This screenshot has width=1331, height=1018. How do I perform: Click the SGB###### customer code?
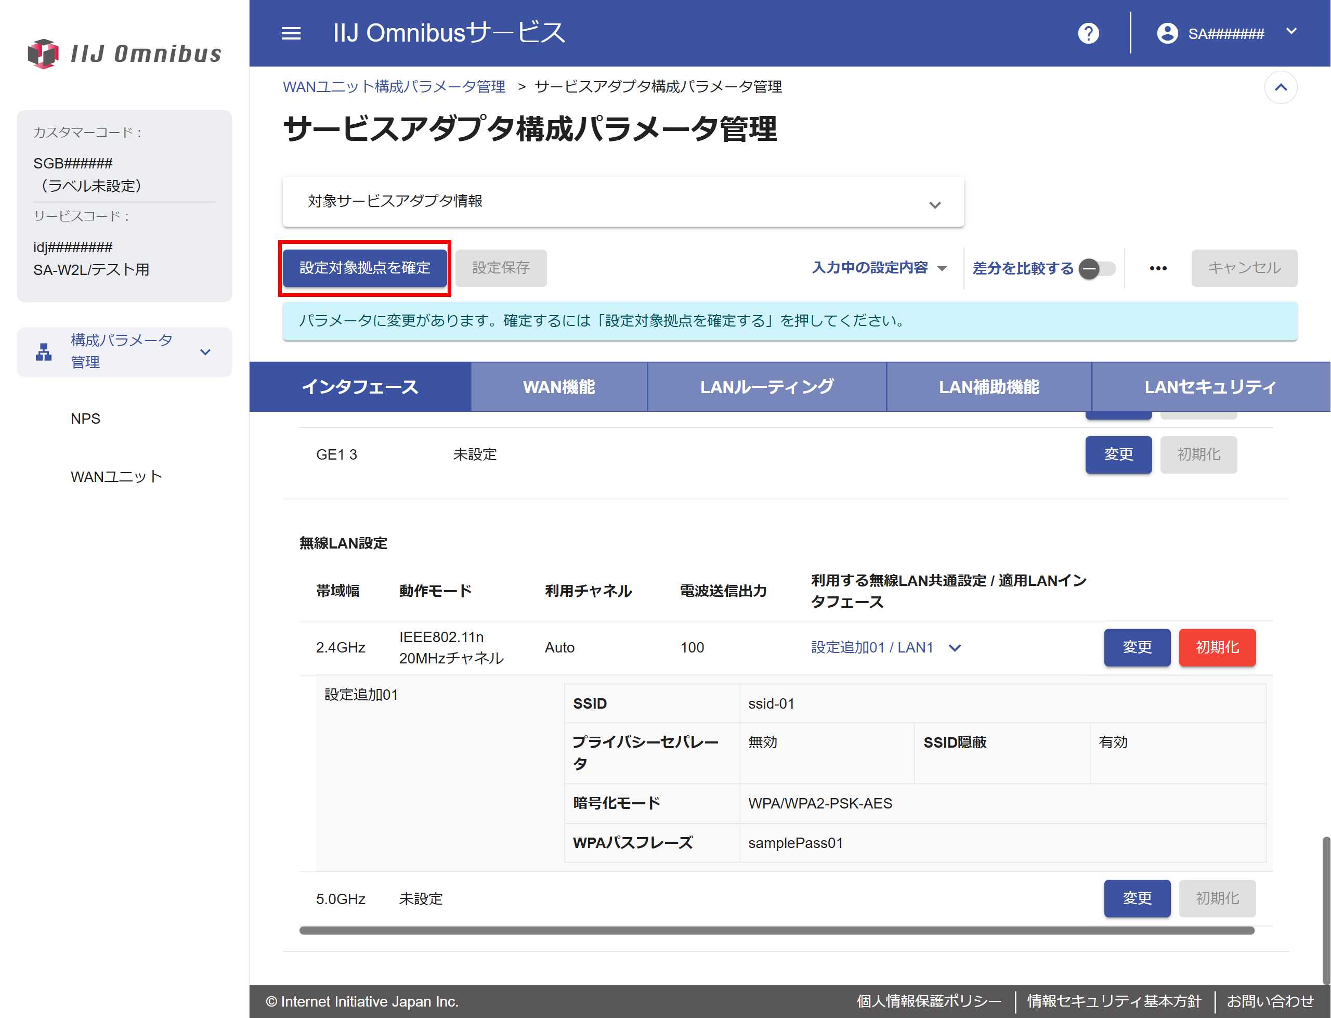(x=73, y=164)
